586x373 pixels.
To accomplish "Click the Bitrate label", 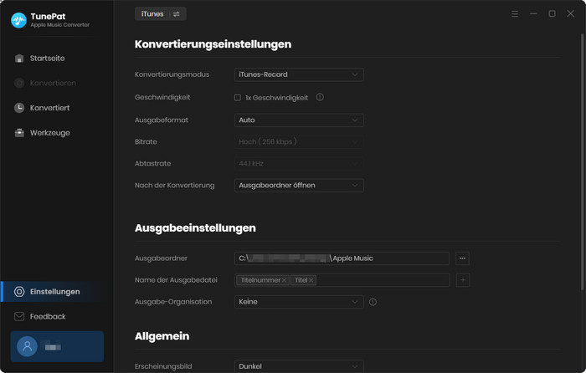I will point(146,142).
